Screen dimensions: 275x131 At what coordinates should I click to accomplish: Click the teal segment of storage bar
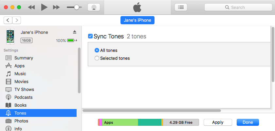(x=150, y=122)
